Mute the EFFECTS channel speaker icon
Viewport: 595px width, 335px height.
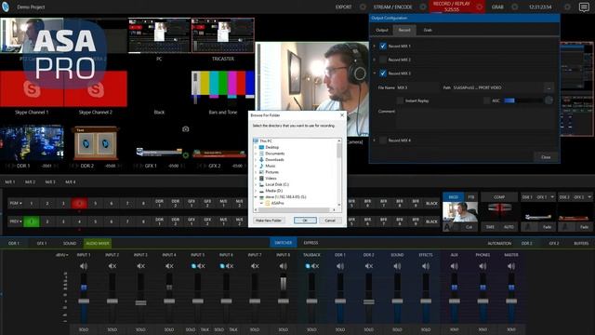pyautogui.click(x=426, y=266)
